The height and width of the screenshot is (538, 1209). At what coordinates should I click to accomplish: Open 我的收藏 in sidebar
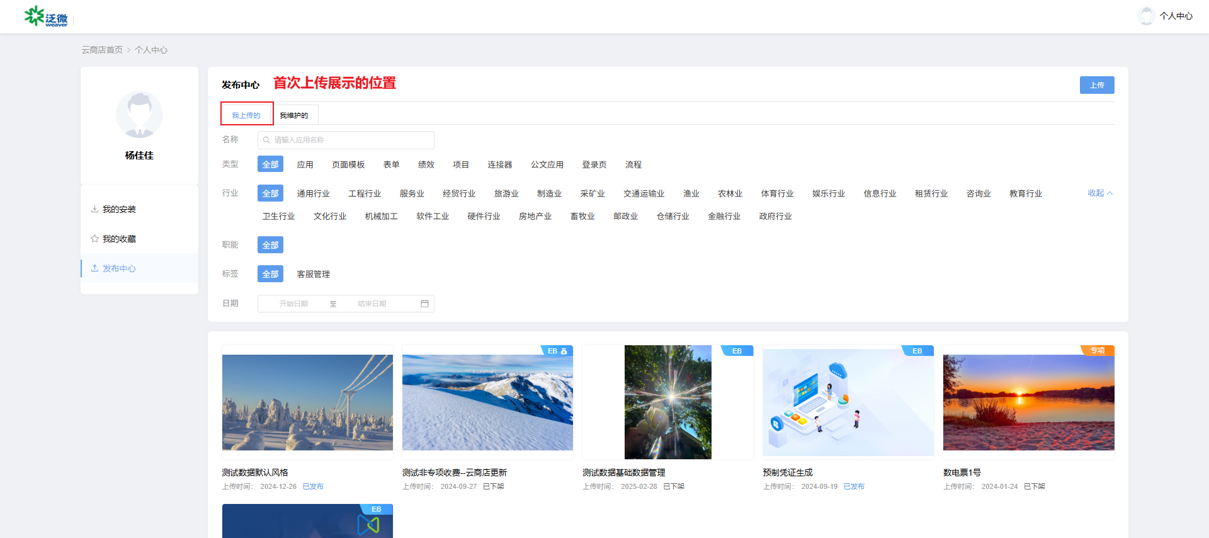139,239
